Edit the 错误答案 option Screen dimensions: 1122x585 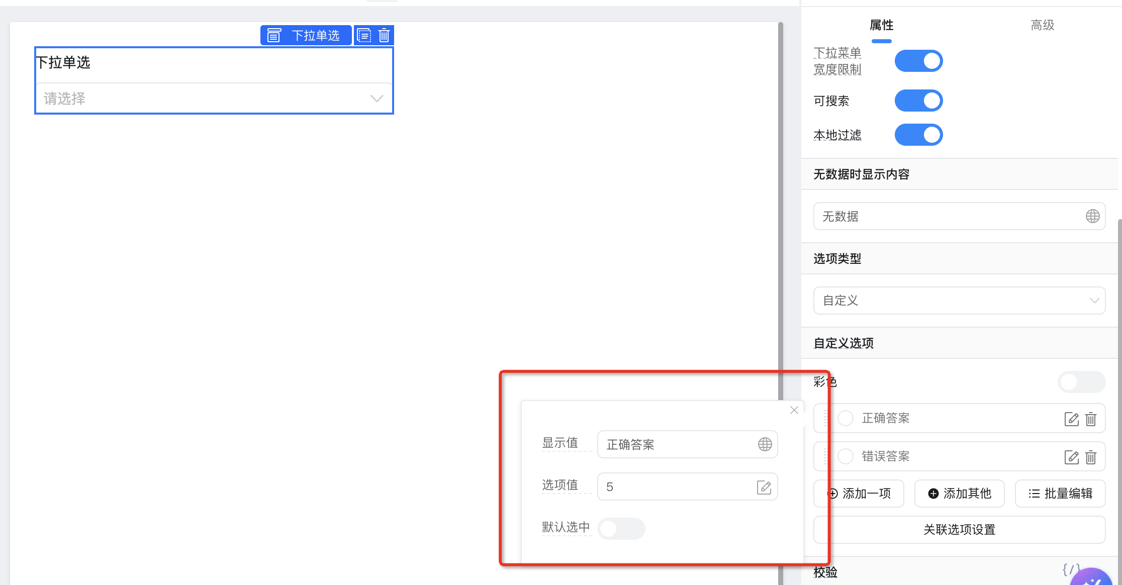click(x=1071, y=457)
